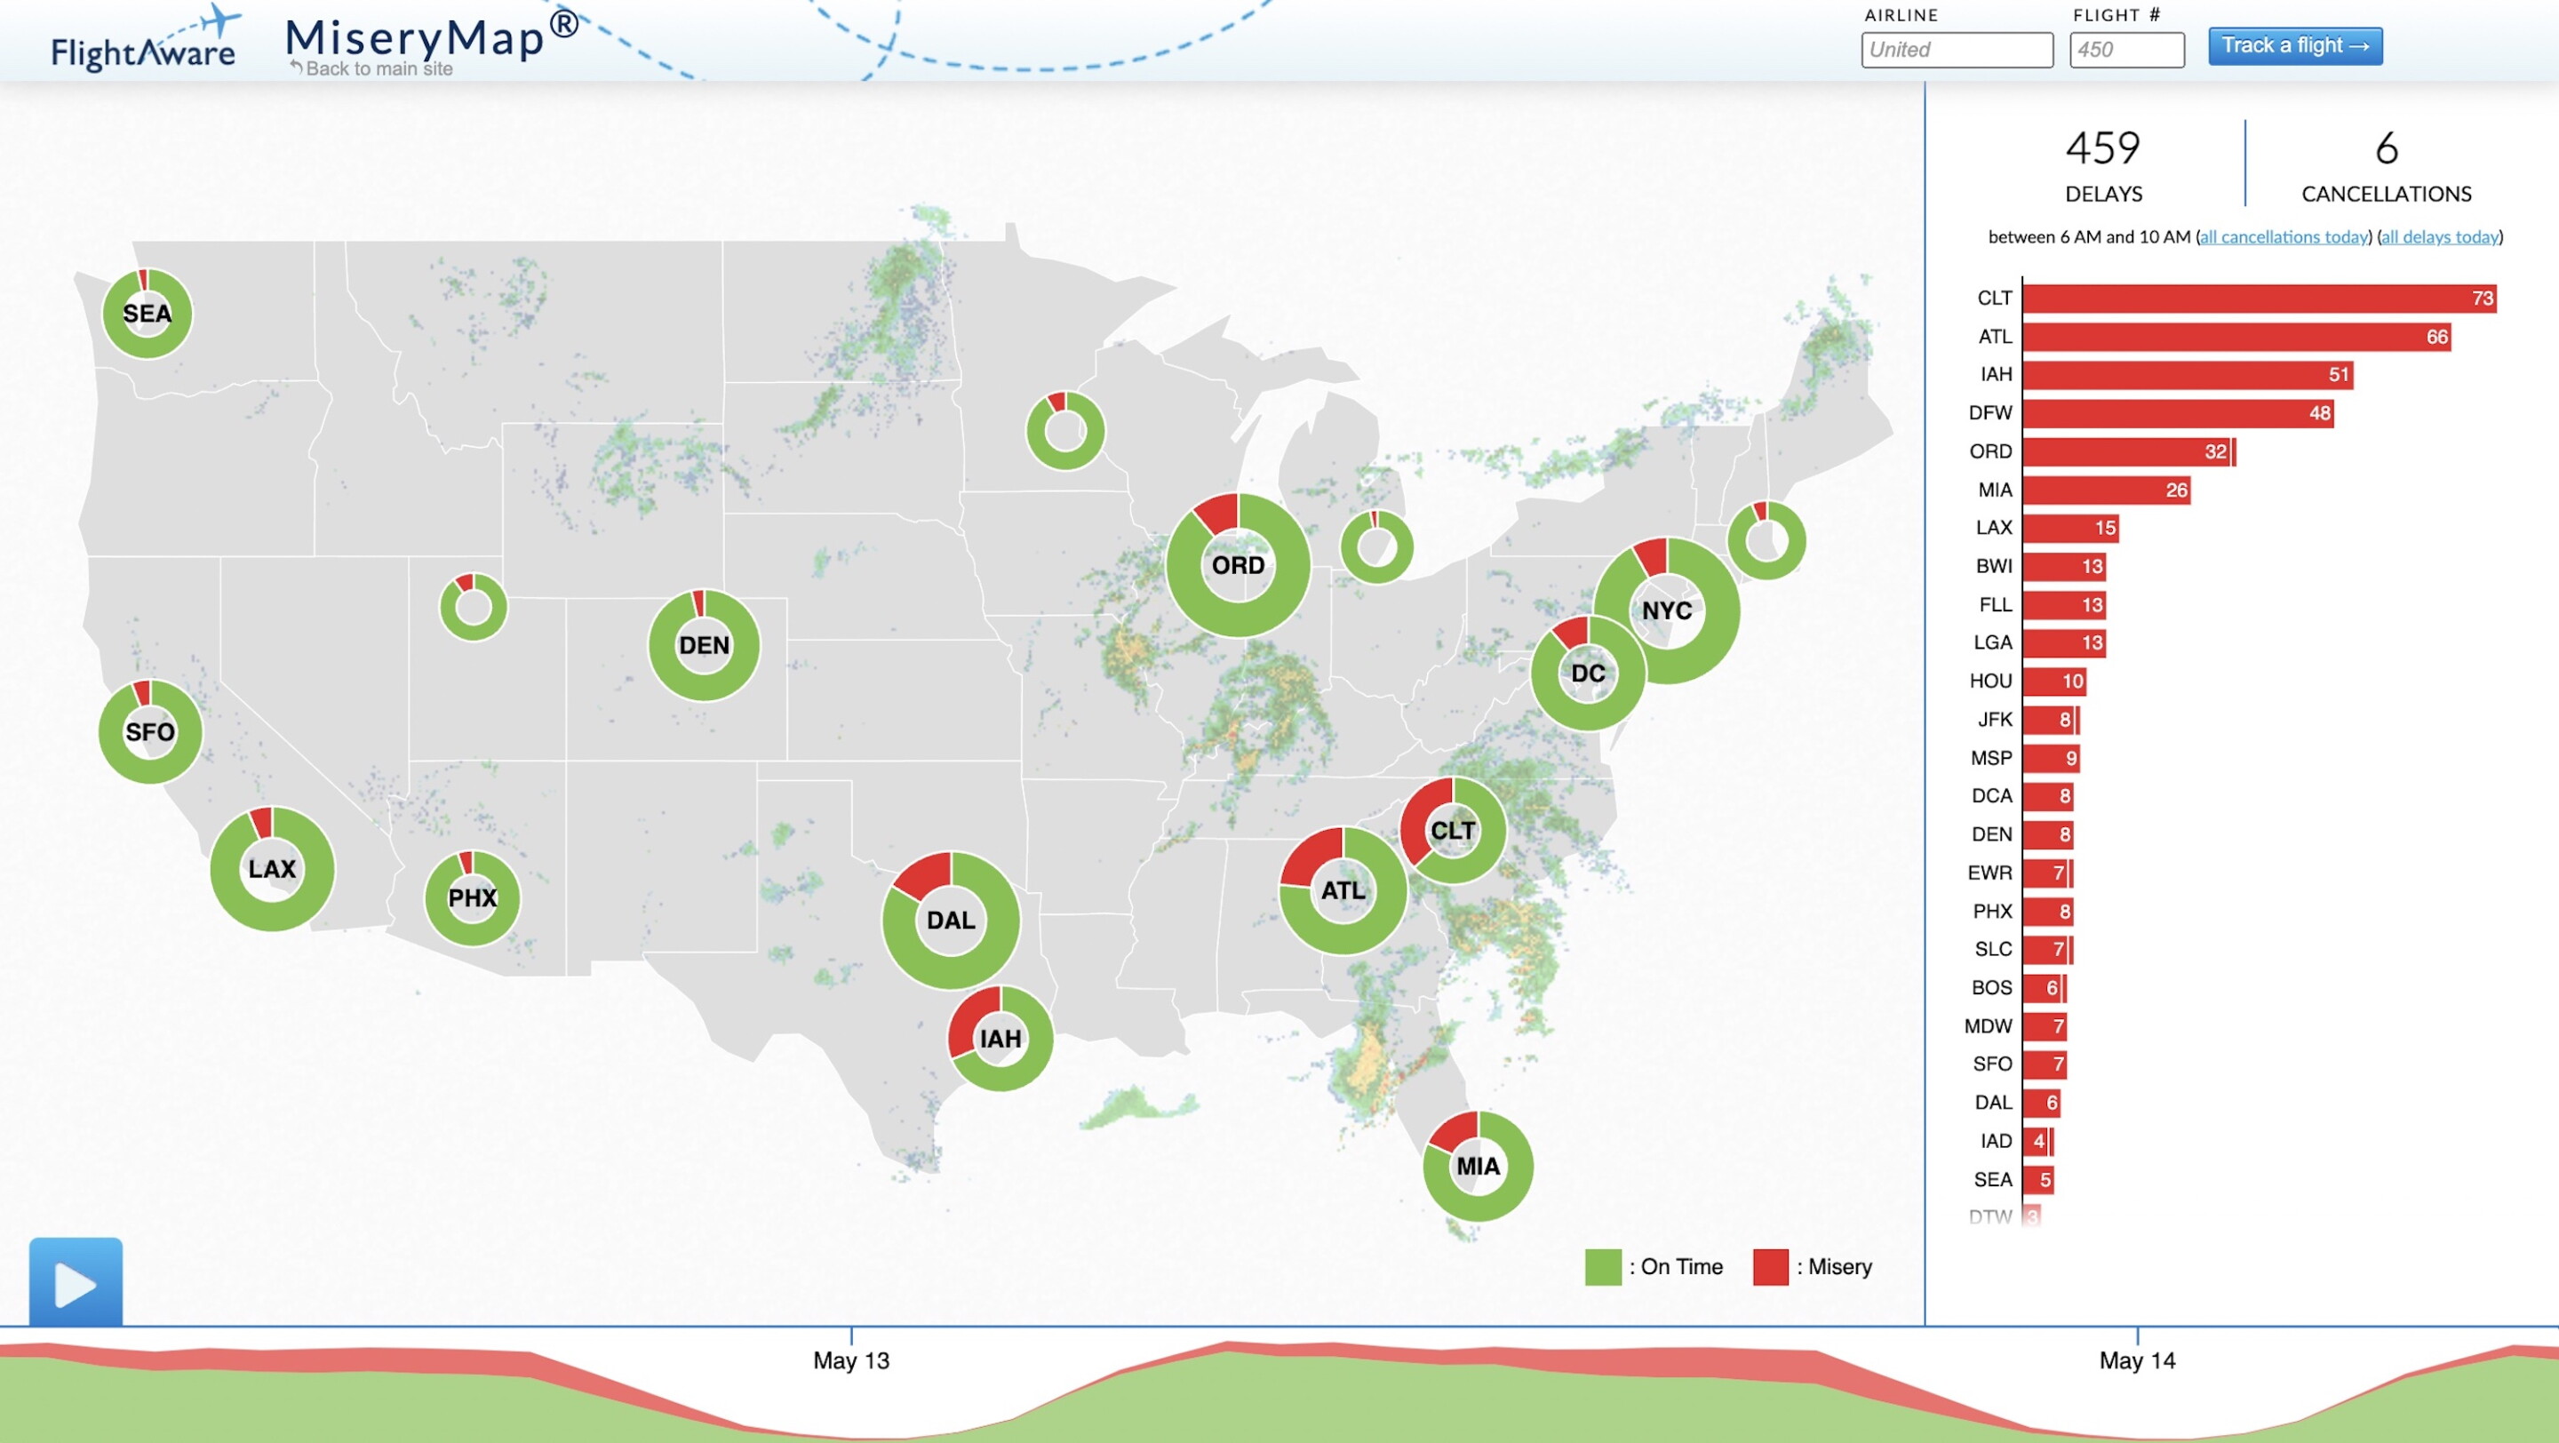Click the red Misery legend swatch
Viewport: 2559px width, 1443px height.
coord(1770,1267)
